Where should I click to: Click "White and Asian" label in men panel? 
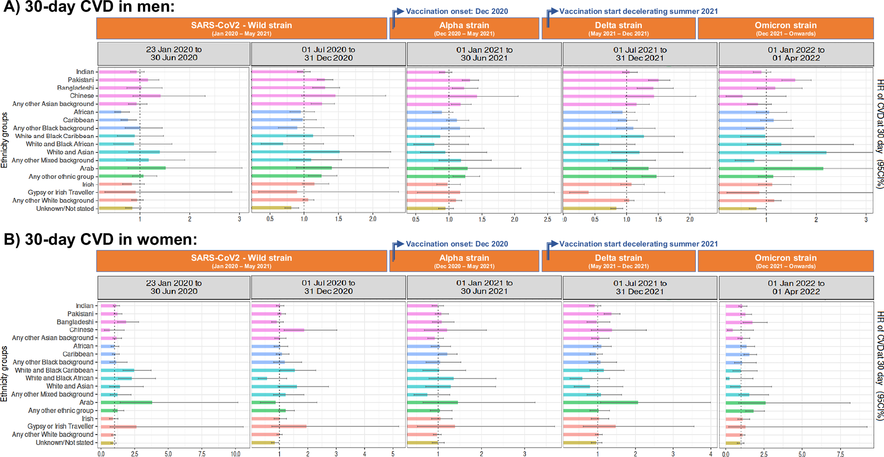tap(70, 152)
